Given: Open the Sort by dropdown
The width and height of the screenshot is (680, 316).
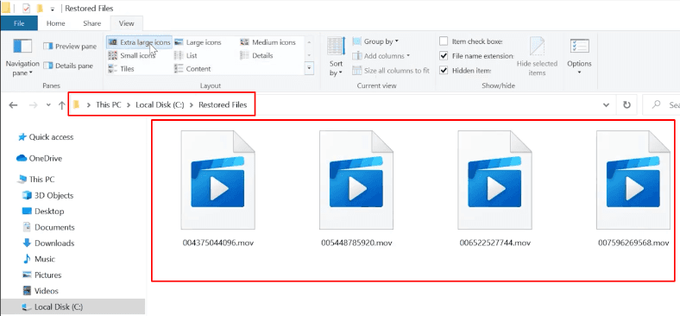Looking at the screenshot, I should [336, 57].
